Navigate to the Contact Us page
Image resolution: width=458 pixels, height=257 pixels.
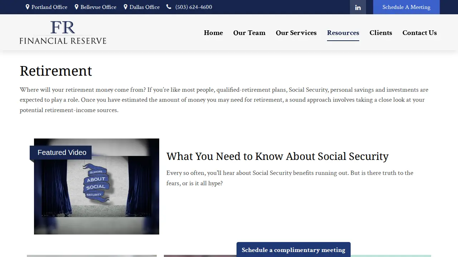[x=420, y=33]
